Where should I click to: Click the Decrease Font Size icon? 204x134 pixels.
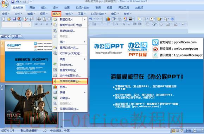pos(129,24)
